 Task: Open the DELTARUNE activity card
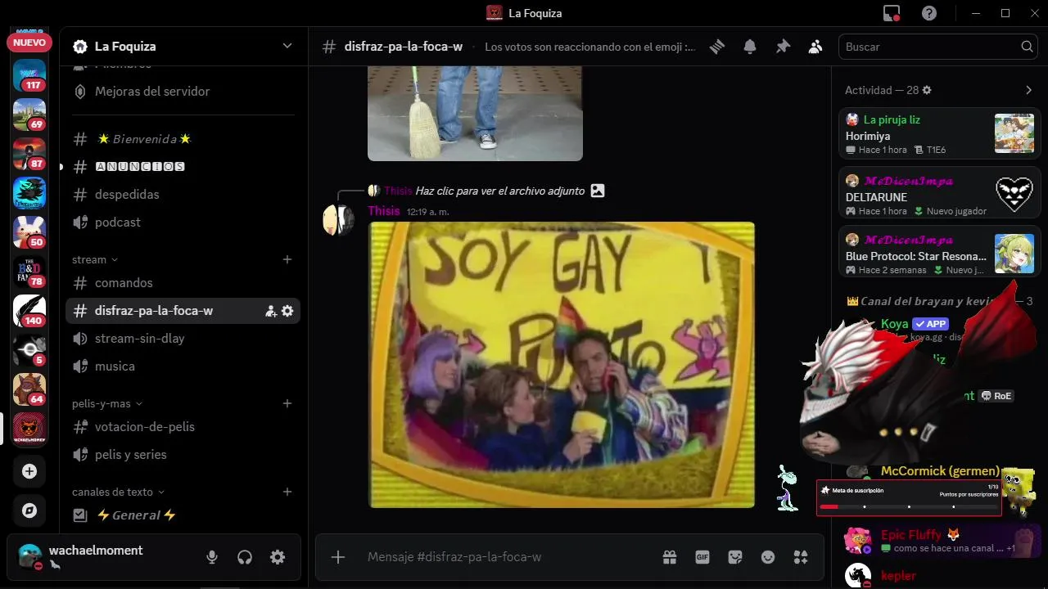point(940,194)
